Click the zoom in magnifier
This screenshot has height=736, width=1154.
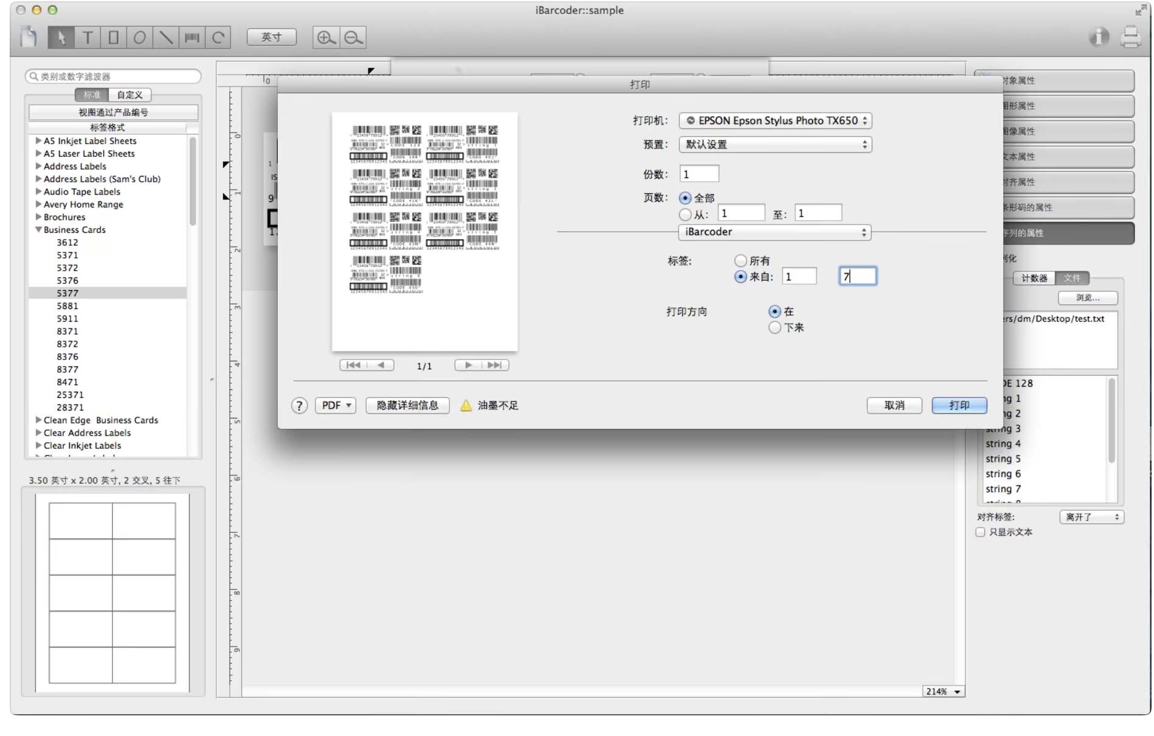[326, 38]
